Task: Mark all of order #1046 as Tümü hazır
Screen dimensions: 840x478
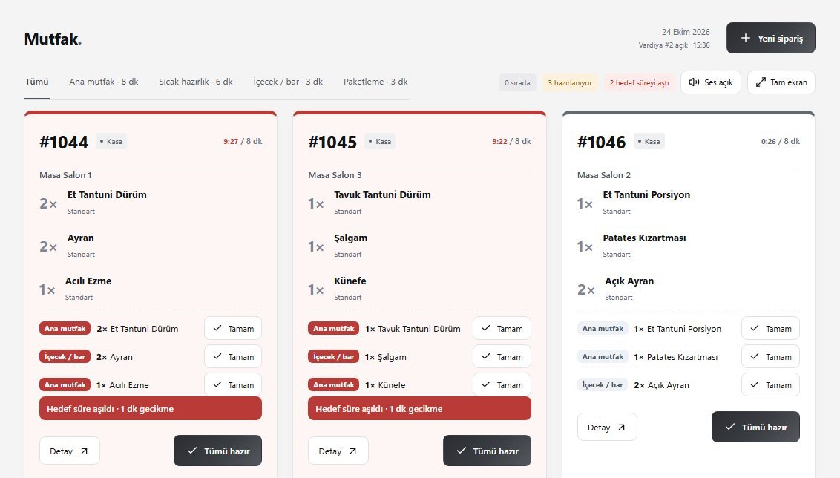Action: point(756,427)
